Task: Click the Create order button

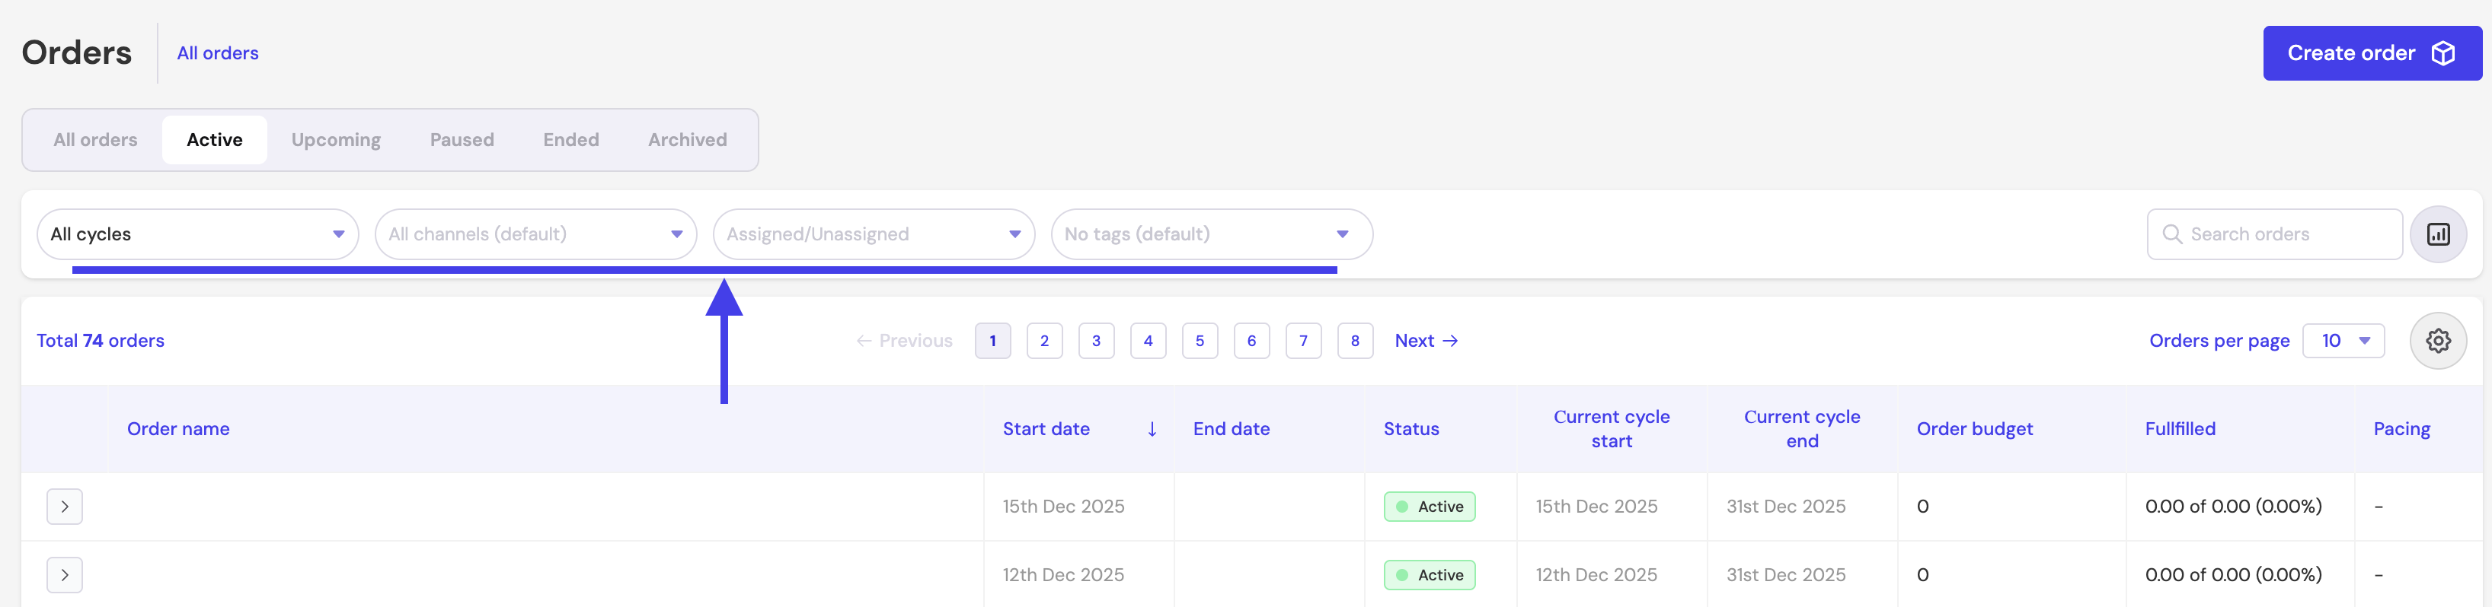Action: [2371, 53]
